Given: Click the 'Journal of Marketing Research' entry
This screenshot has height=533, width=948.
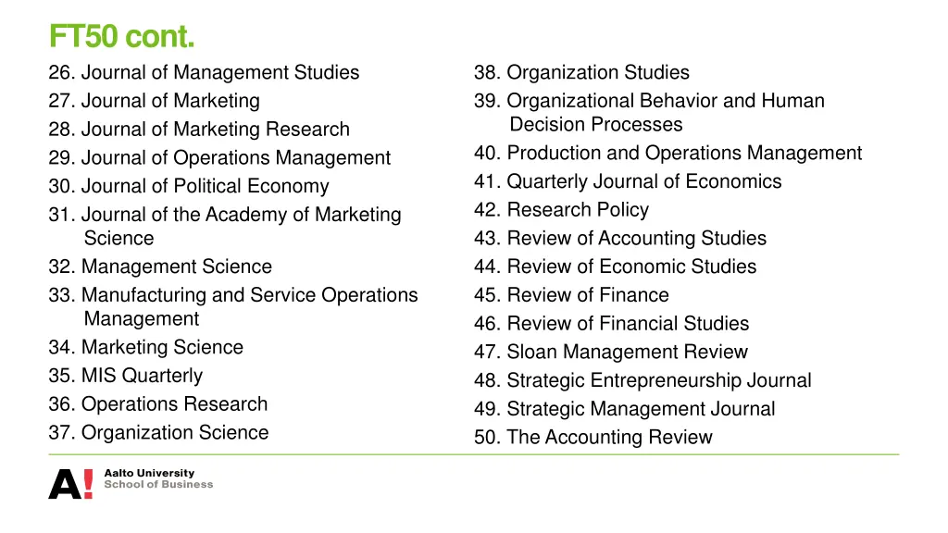Looking at the screenshot, I should pyautogui.click(x=199, y=130).
